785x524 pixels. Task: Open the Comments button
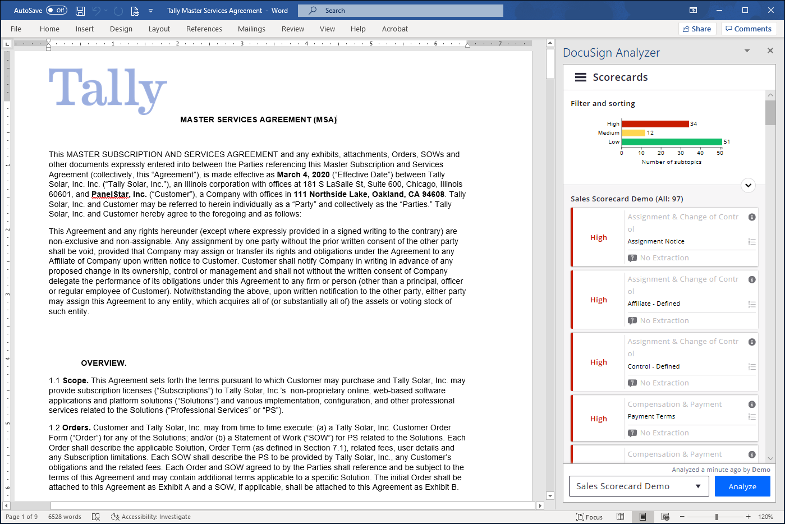coord(748,29)
